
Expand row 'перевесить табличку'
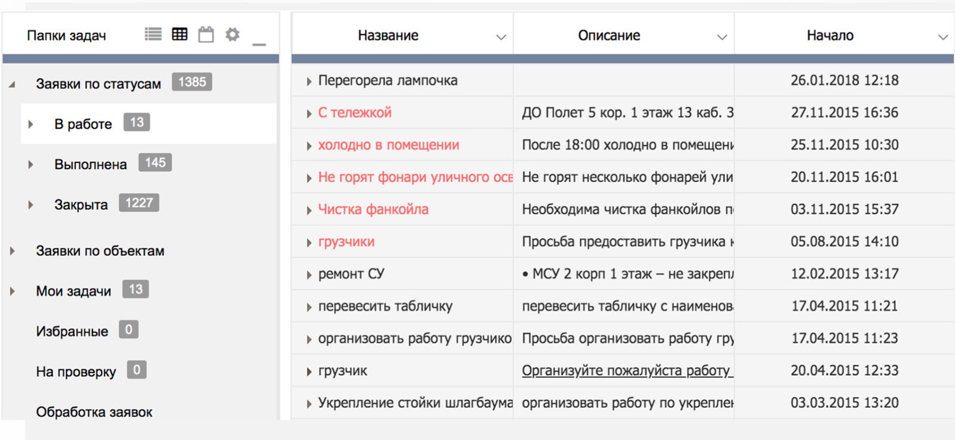pyautogui.click(x=309, y=307)
